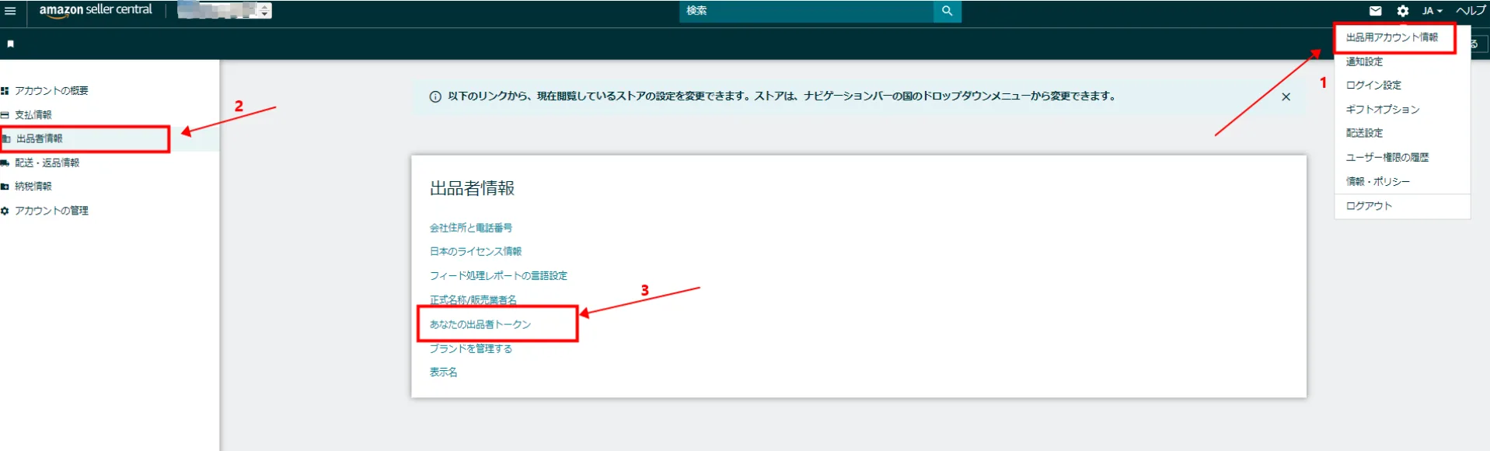Choose ログアウト from settings menu
The height and width of the screenshot is (451, 1490).
tap(1369, 206)
